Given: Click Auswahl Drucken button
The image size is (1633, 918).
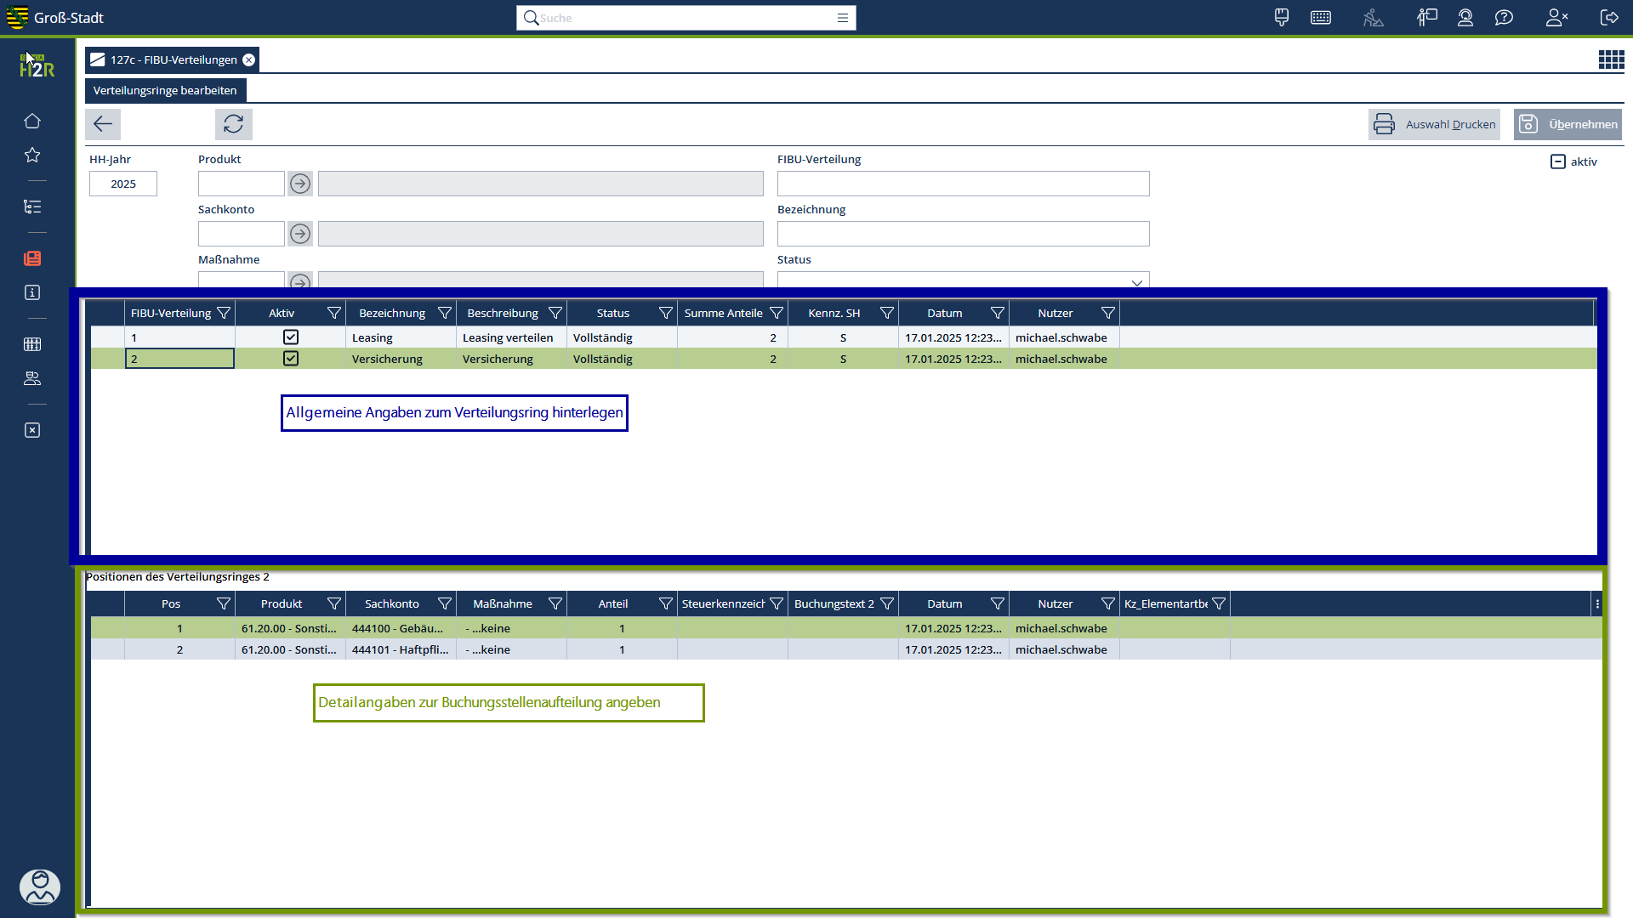Looking at the screenshot, I should (x=1434, y=124).
